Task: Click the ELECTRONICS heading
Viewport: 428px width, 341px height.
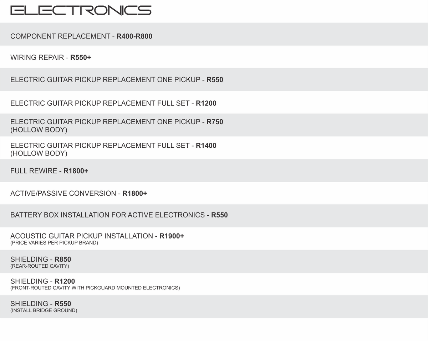Action: coord(81,10)
